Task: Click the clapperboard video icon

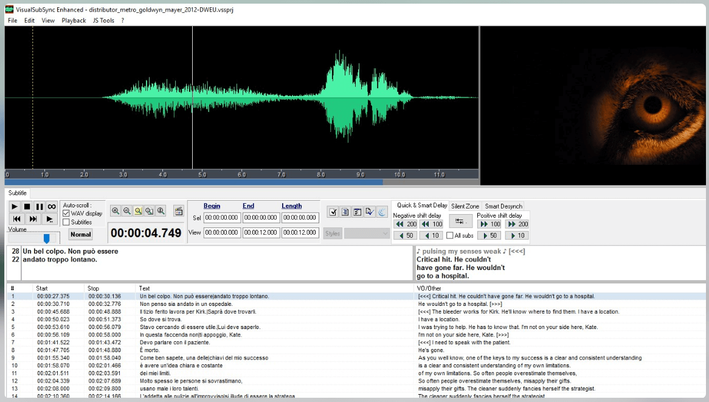Action: point(178,211)
